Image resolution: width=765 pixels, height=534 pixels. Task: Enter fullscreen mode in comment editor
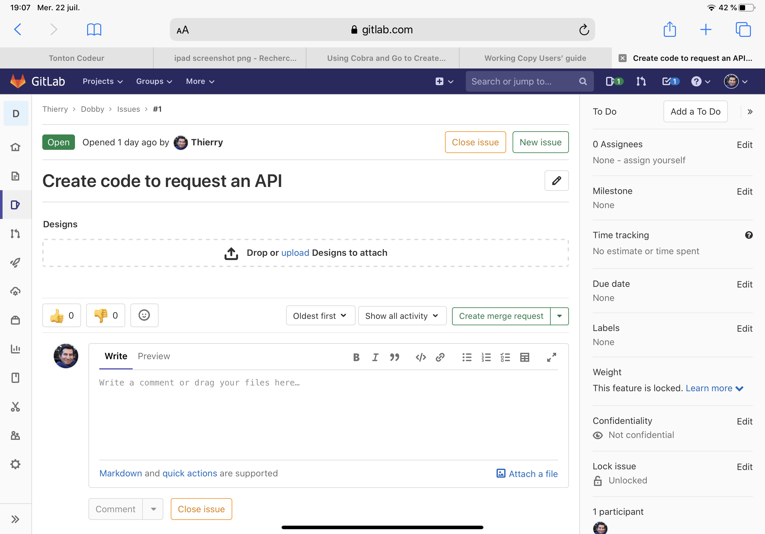551,357
